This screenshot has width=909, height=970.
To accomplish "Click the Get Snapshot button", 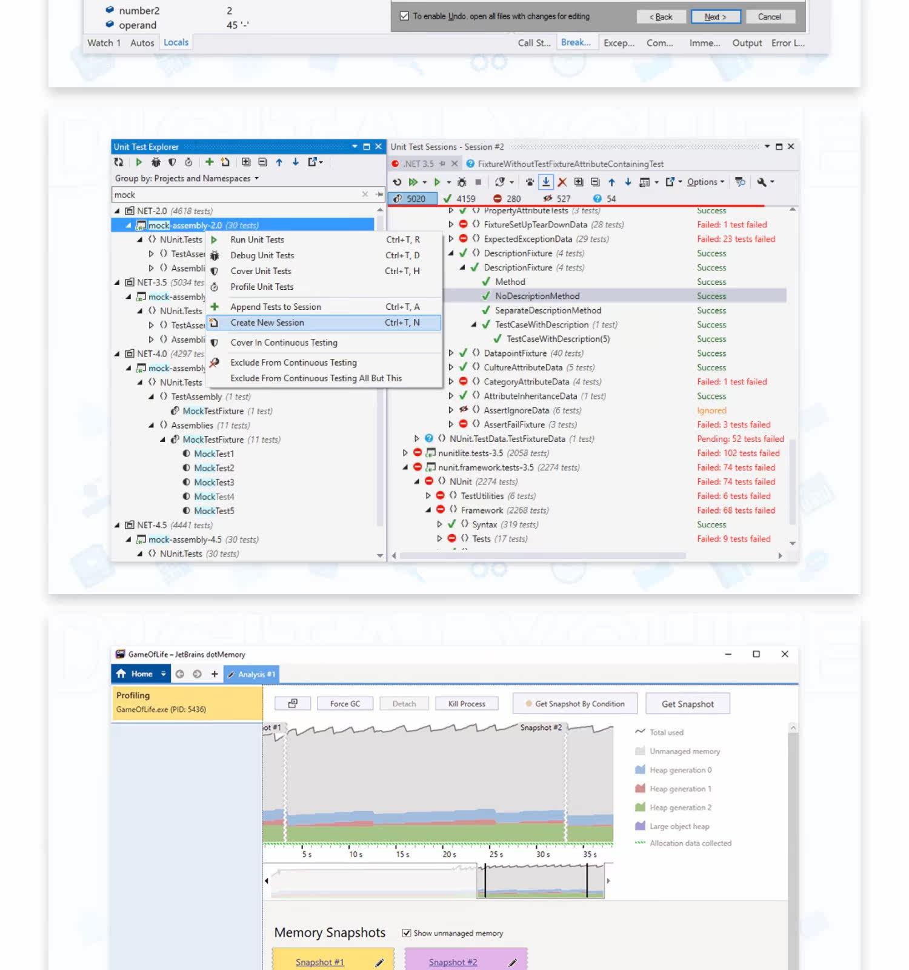I will tap(688, 704).
